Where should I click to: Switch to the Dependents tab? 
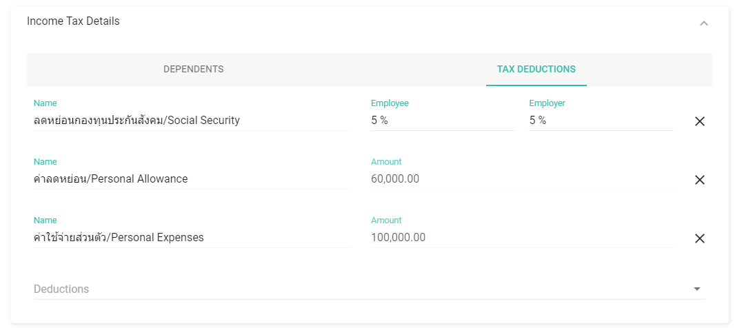(194, 69)
